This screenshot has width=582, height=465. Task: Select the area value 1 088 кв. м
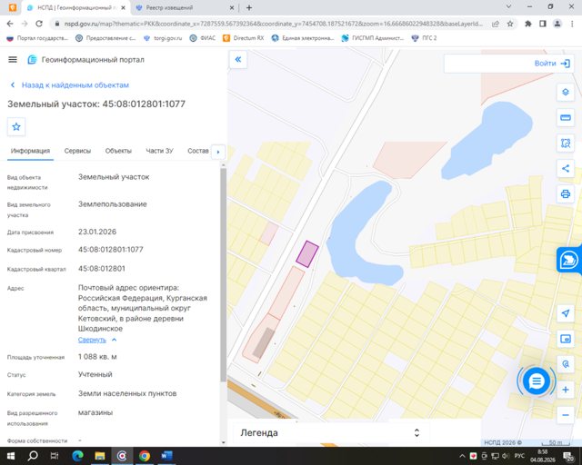[x=97, y=357]
